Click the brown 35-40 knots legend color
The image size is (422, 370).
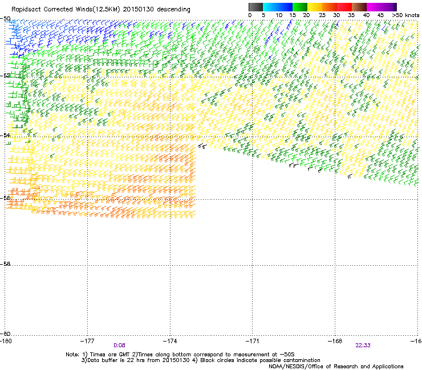[359, 7]
